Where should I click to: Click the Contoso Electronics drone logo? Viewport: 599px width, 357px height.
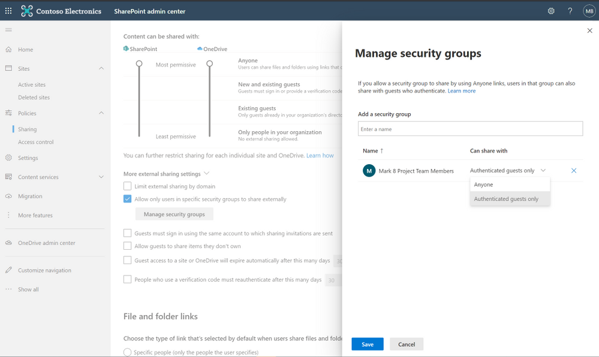pyautogui.click(x=27, y=11)
